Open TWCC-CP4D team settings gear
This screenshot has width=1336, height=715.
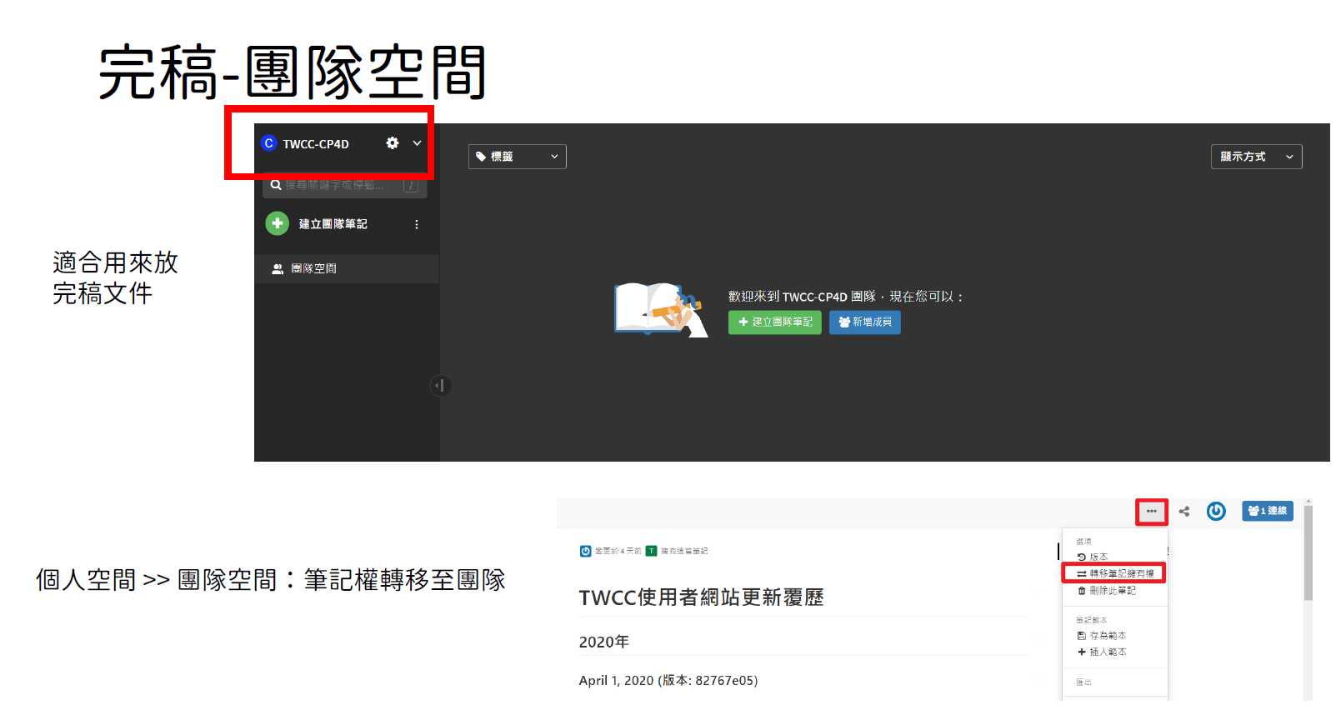click(392, 143)
